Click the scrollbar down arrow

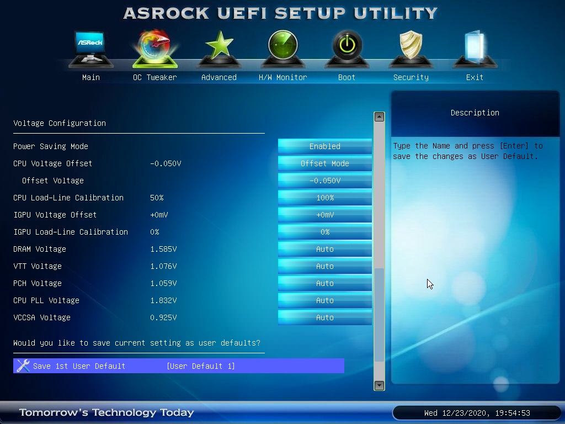point(379,385)
